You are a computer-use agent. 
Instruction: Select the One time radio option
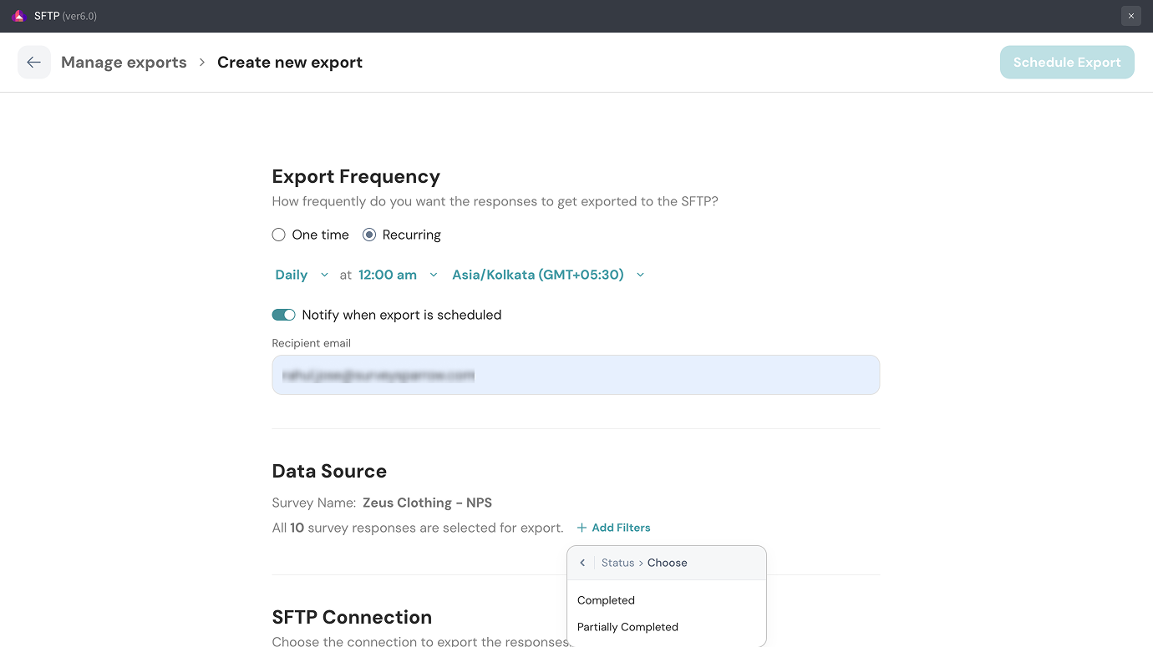pyautogui.click(x=279, y=235)
